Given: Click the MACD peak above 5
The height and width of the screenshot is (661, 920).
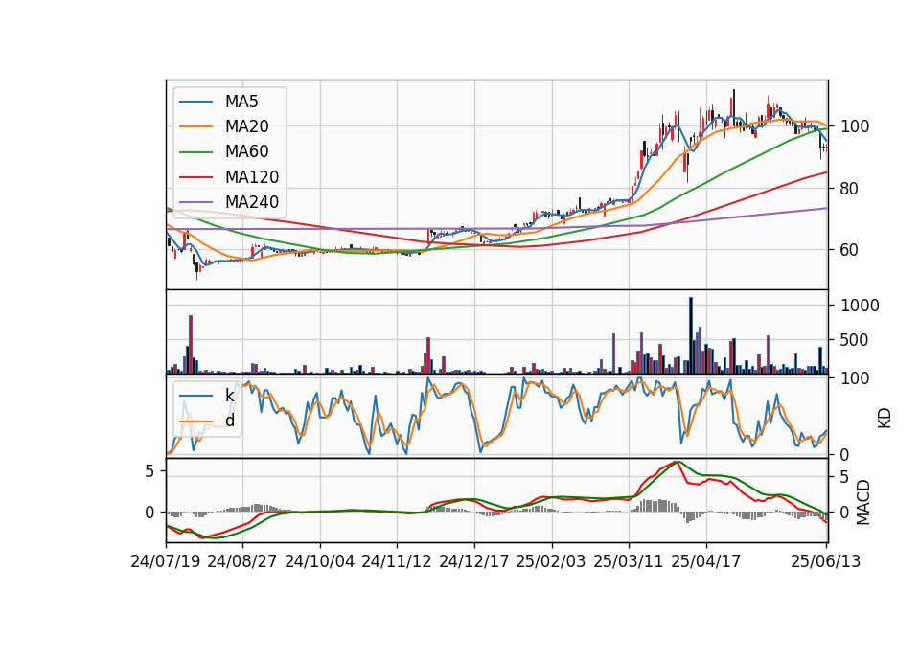Looking at the screenshot, I should tap(678, 463).
